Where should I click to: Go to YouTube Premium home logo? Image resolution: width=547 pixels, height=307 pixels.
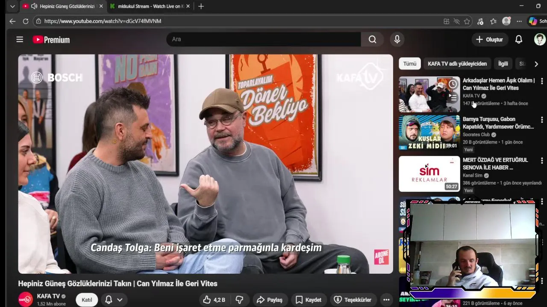pyautogui.click(x=51, y=40)
